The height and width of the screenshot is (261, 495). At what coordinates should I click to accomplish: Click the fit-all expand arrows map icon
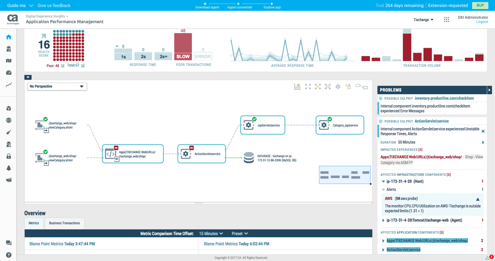(308, 87)
